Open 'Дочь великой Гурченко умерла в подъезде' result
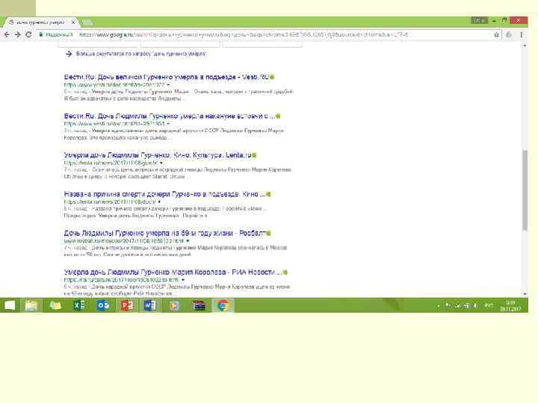Viewport: 538px width, 403px height. [166, 77]
